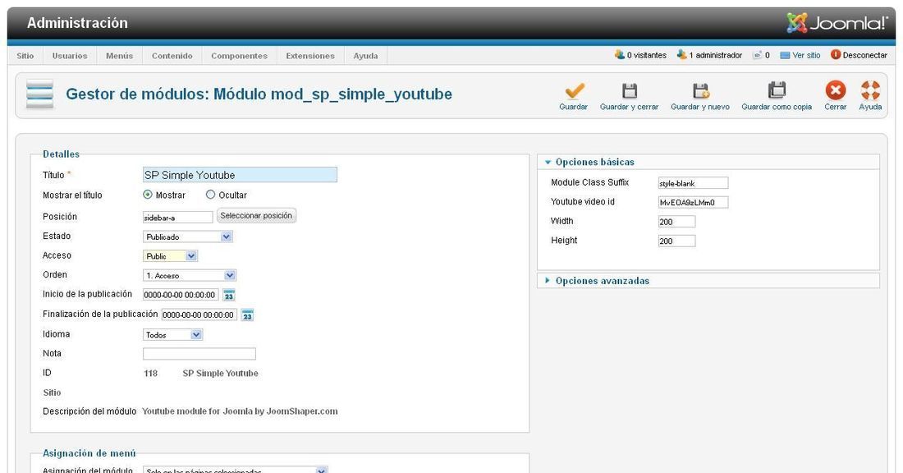
Task: Click the Seleccionar posición button
Action: (256, 215)
